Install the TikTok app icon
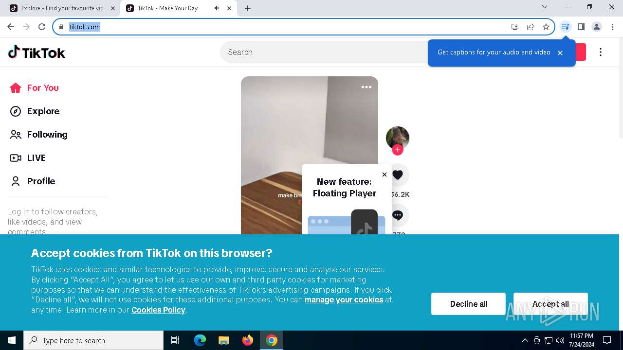 click(515, 27)
